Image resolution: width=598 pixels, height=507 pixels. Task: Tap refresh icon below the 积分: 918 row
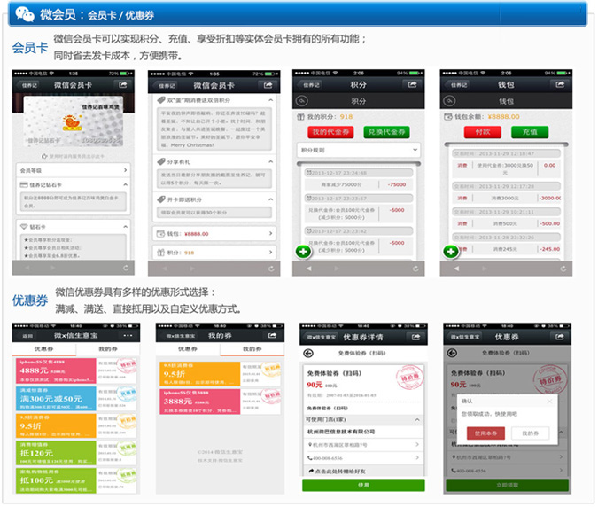pos(271,269)
